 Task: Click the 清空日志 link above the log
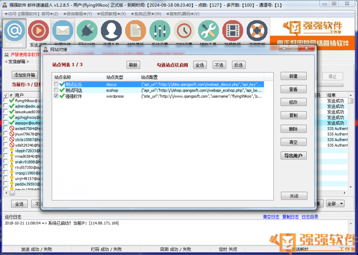[271, 217]
